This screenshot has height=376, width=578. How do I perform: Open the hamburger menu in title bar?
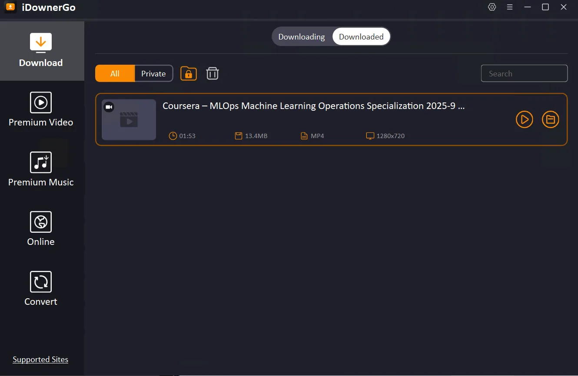[510, 7]
